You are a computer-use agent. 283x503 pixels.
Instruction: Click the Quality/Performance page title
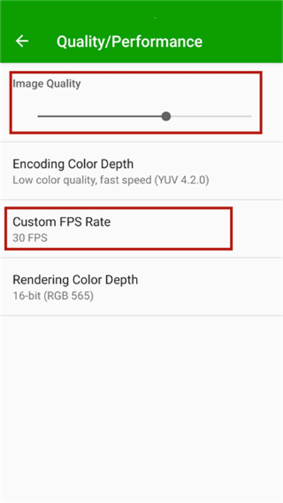[x=129, y=42]
